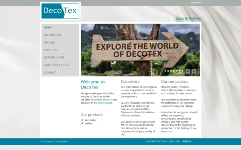
Task: Switch site language to German
Action: [196, 2]
